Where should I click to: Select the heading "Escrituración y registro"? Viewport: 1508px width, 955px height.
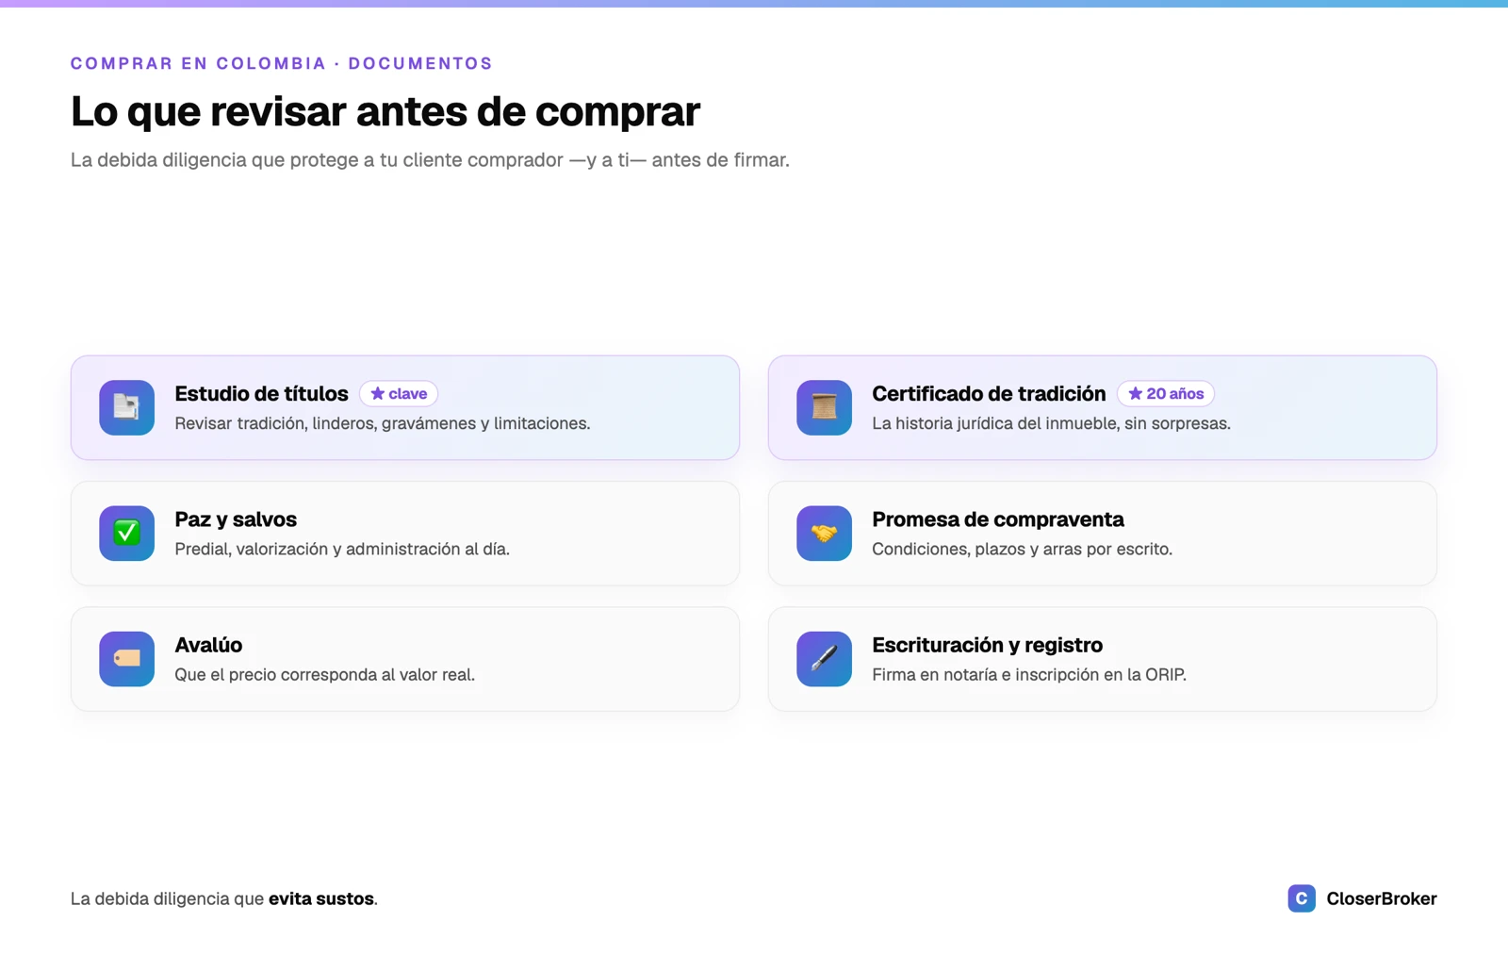(x=987, y=645)
